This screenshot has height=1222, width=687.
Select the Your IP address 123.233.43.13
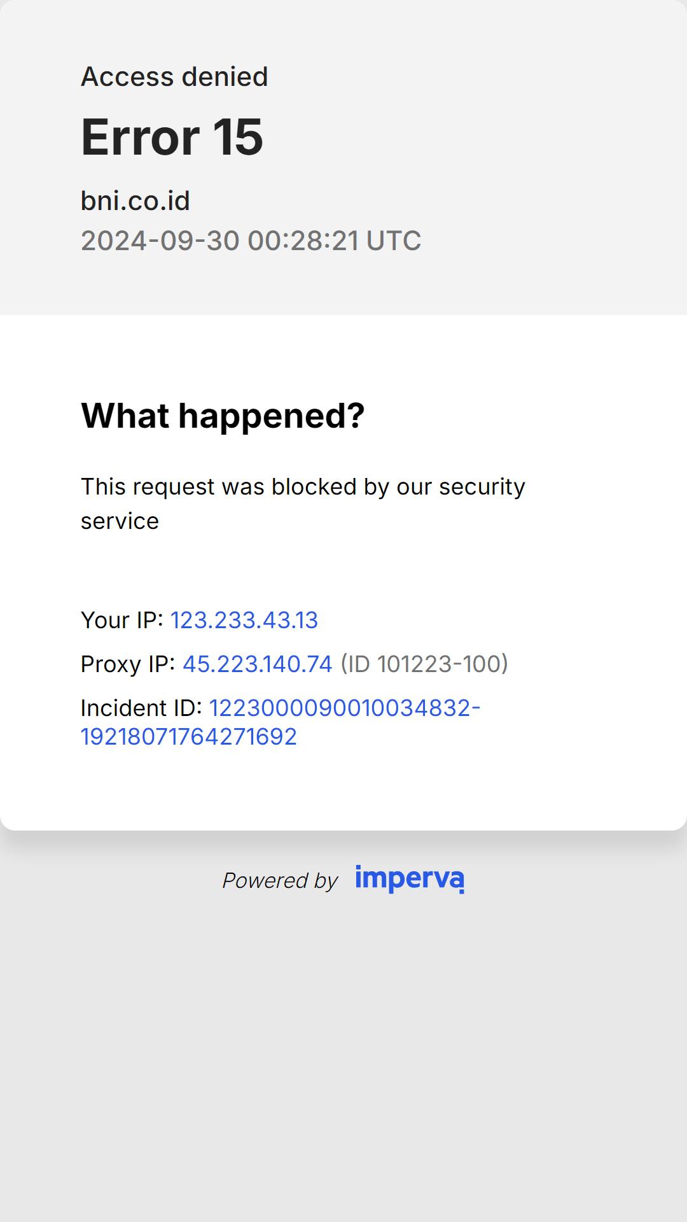coord(244,620)
